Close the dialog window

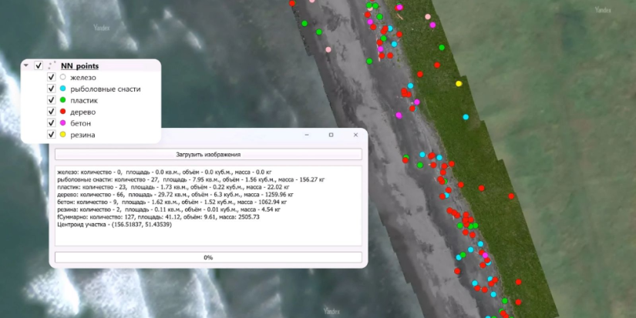[x=355, y=135]
